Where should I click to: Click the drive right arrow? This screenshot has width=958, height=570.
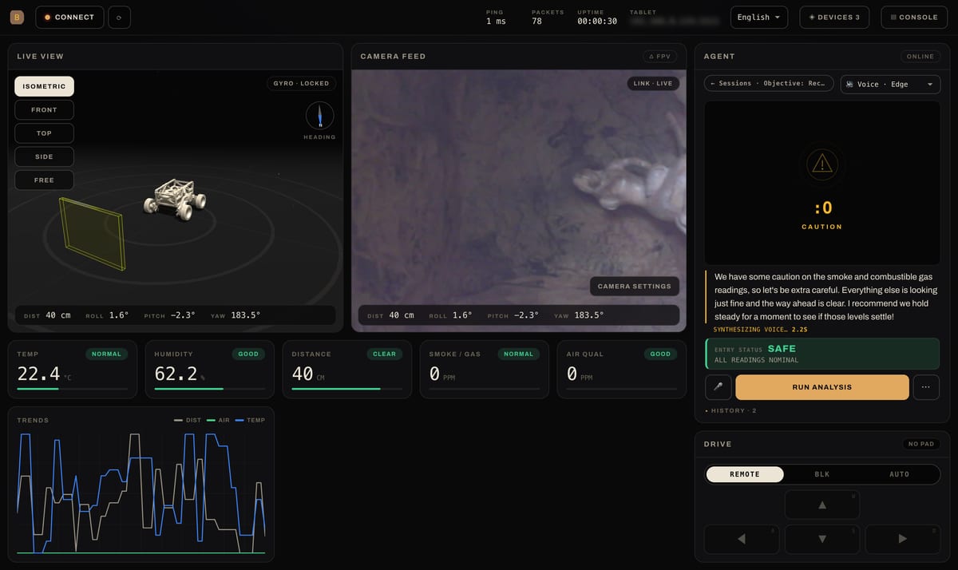point(903,539)
